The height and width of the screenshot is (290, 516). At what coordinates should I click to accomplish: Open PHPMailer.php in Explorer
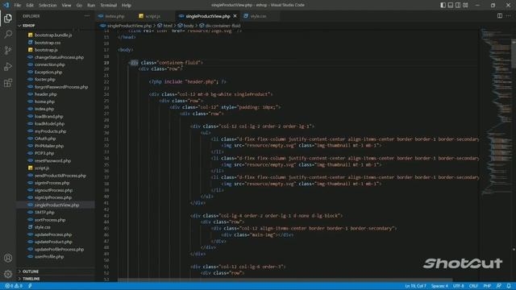click(x=49, y=146)
